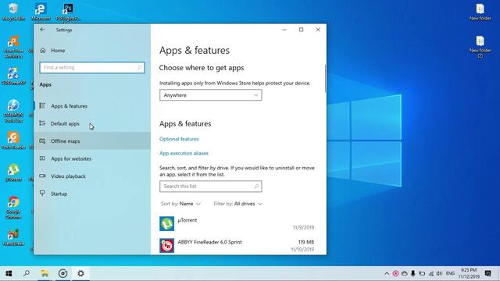Click the network system tray icon
Viewport: 500px width, 281px height.
pos(430,273)
